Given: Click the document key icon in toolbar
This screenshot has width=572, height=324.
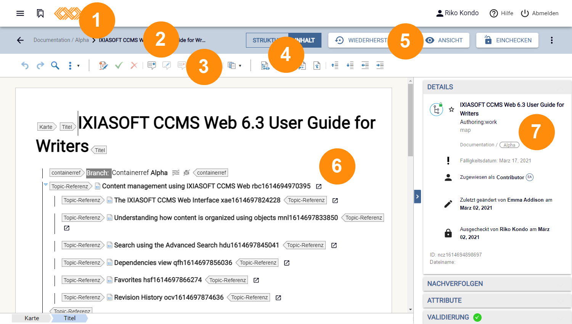Looking at the screenshot, I should [317, 66].
